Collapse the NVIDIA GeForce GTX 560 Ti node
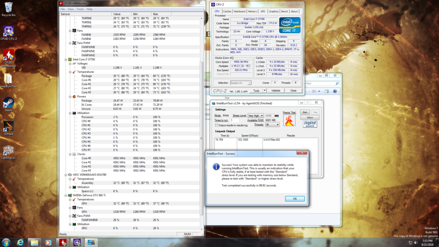Viewport: 439px width, 247px height. click(x=66, y=195)
